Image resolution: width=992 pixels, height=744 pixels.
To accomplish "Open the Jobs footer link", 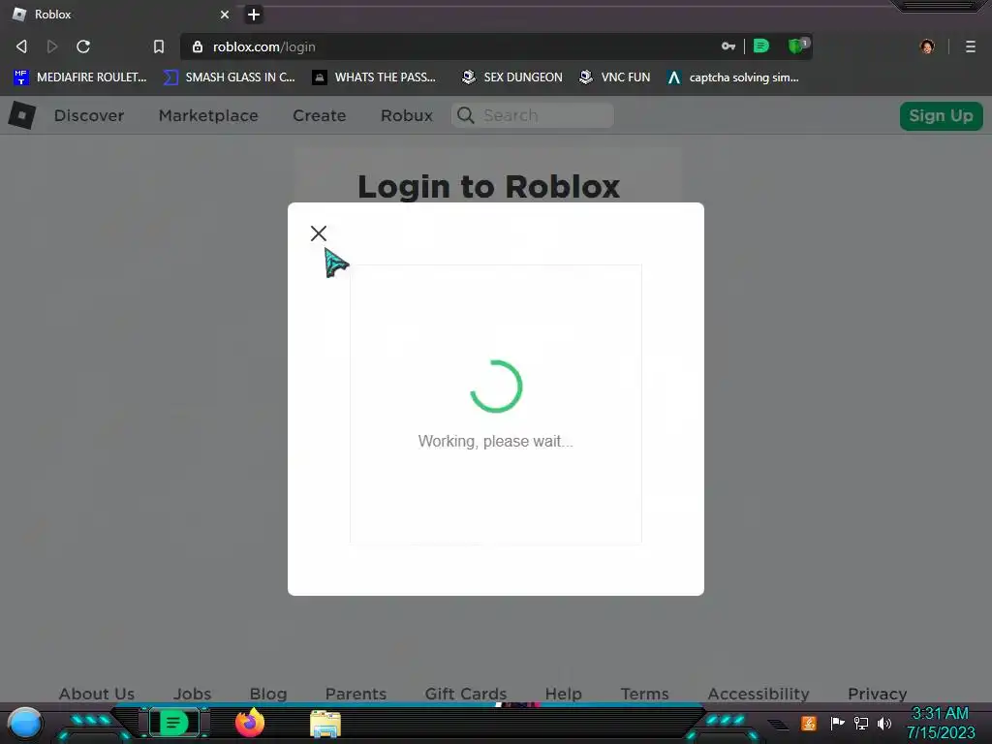I will 193,694.
